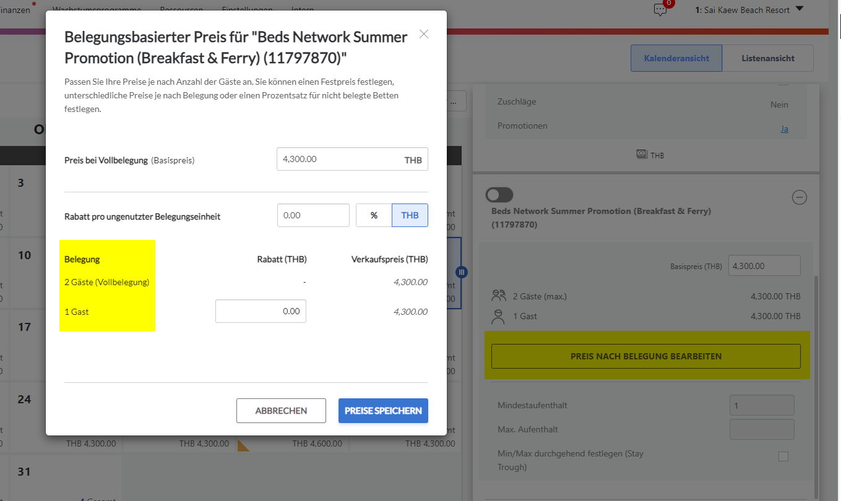841x501 pixels.
Task: Click PREIS NACH BELEGUNG BEARBEITEN button
Action: (x=646, y=356)
